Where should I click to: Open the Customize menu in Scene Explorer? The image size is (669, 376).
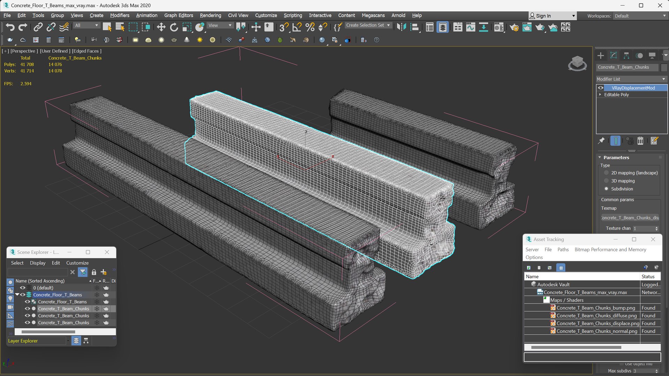pos(77,263)
